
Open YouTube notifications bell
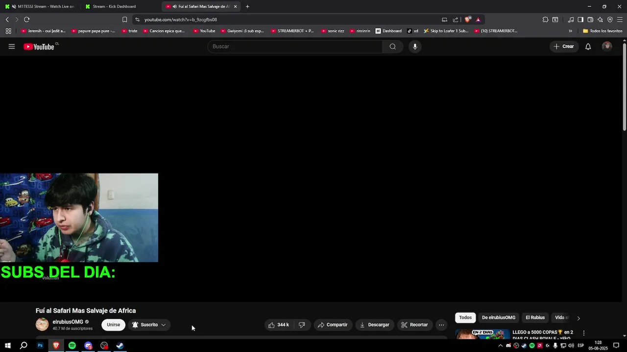(x=588, y=46)
